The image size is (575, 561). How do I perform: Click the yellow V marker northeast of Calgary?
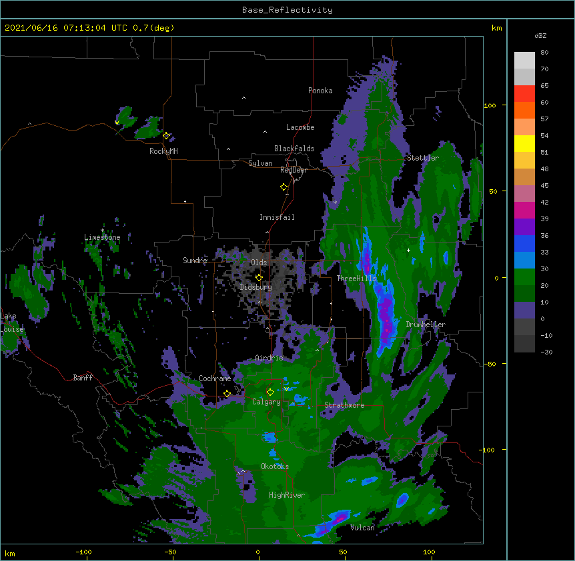[286, 389]
